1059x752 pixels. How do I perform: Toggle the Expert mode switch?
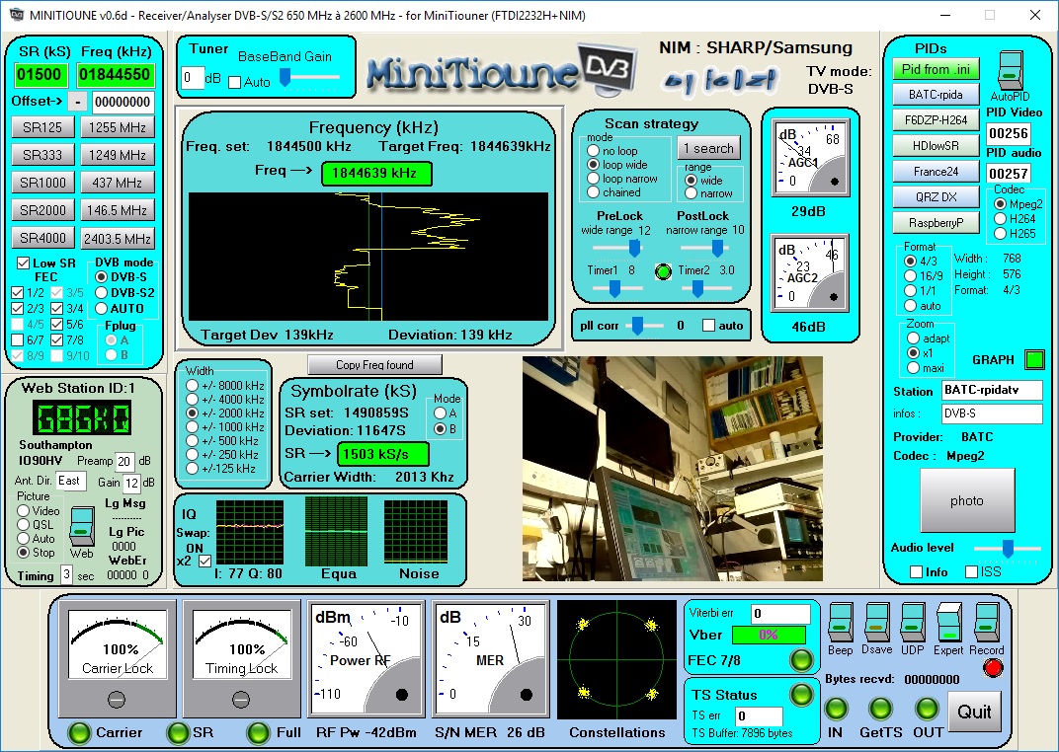[948, 623]
